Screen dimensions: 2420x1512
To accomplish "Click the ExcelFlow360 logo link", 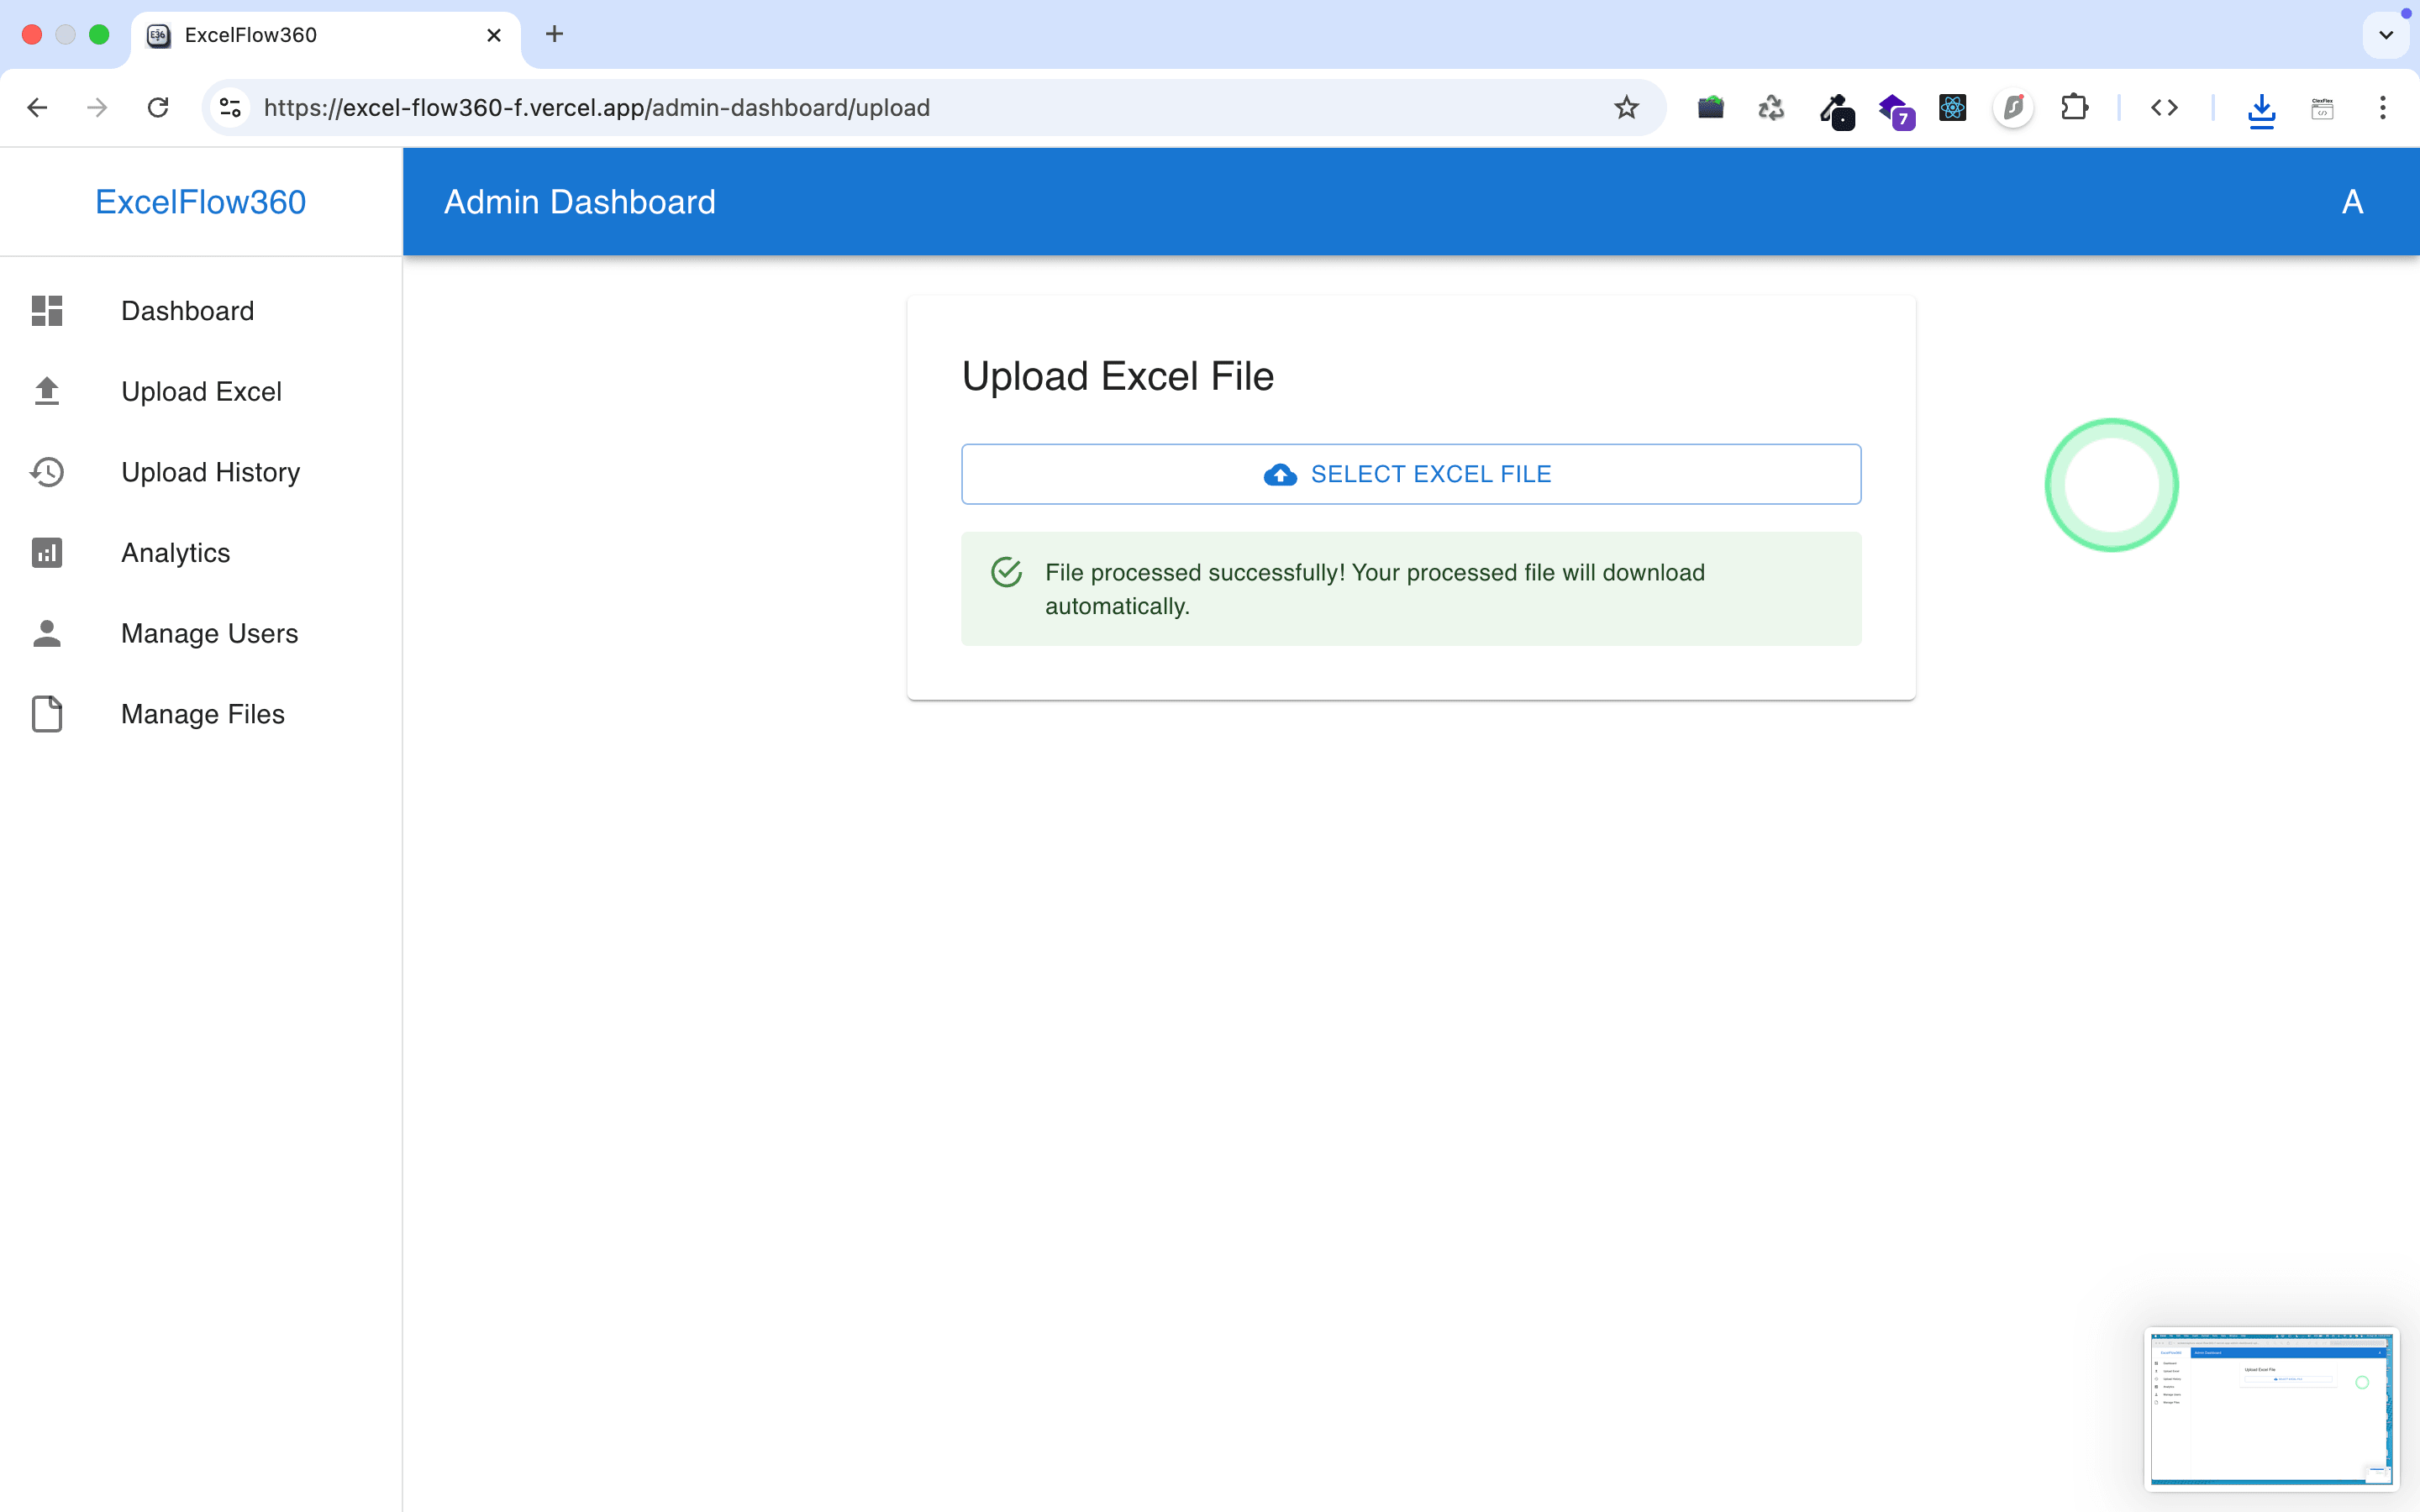I will point(200,202).
